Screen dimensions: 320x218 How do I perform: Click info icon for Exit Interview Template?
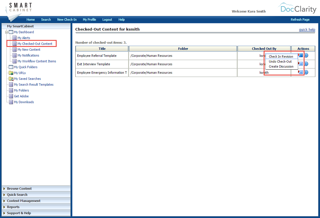(306, 64)
